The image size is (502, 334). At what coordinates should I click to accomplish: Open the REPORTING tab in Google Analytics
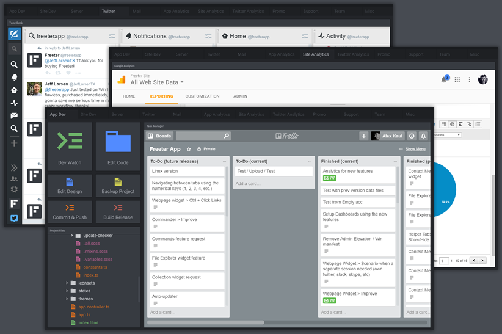tap(161, 96)
